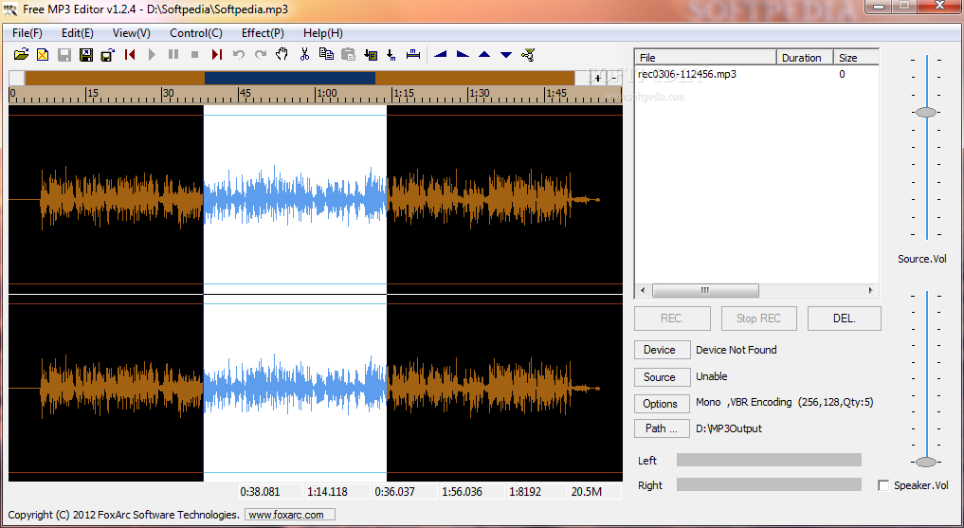Viewport: 964px width, 528px height.
Task: Click the highlighted selection in the bottom channel waveform
Action: 295,389
